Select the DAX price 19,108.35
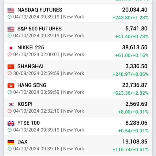The width and height of the screenshot is (156, 156). [x=135, y=142]
